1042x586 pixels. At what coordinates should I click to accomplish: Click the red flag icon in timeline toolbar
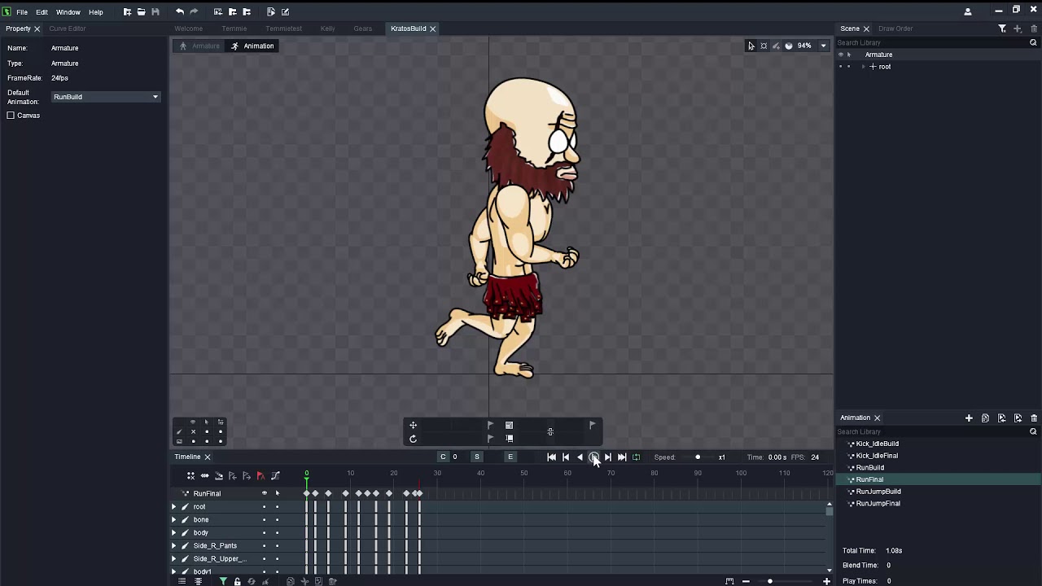(x=260, y=475)
